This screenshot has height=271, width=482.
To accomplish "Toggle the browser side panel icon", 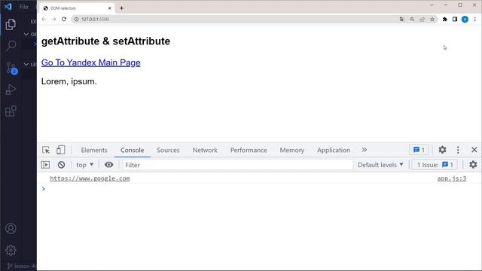I will [x=455, y=19].
